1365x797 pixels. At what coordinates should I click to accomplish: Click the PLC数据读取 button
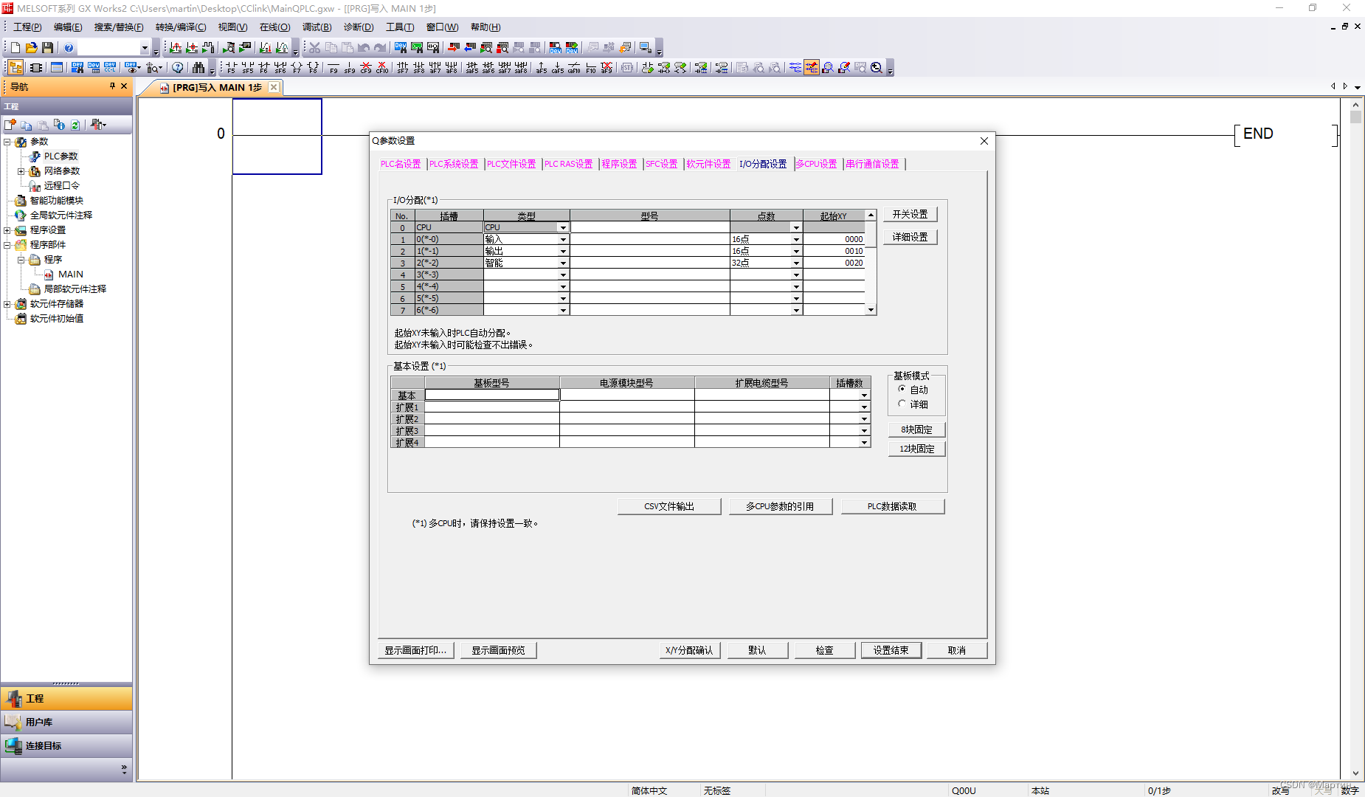click(x=892, y=506)
